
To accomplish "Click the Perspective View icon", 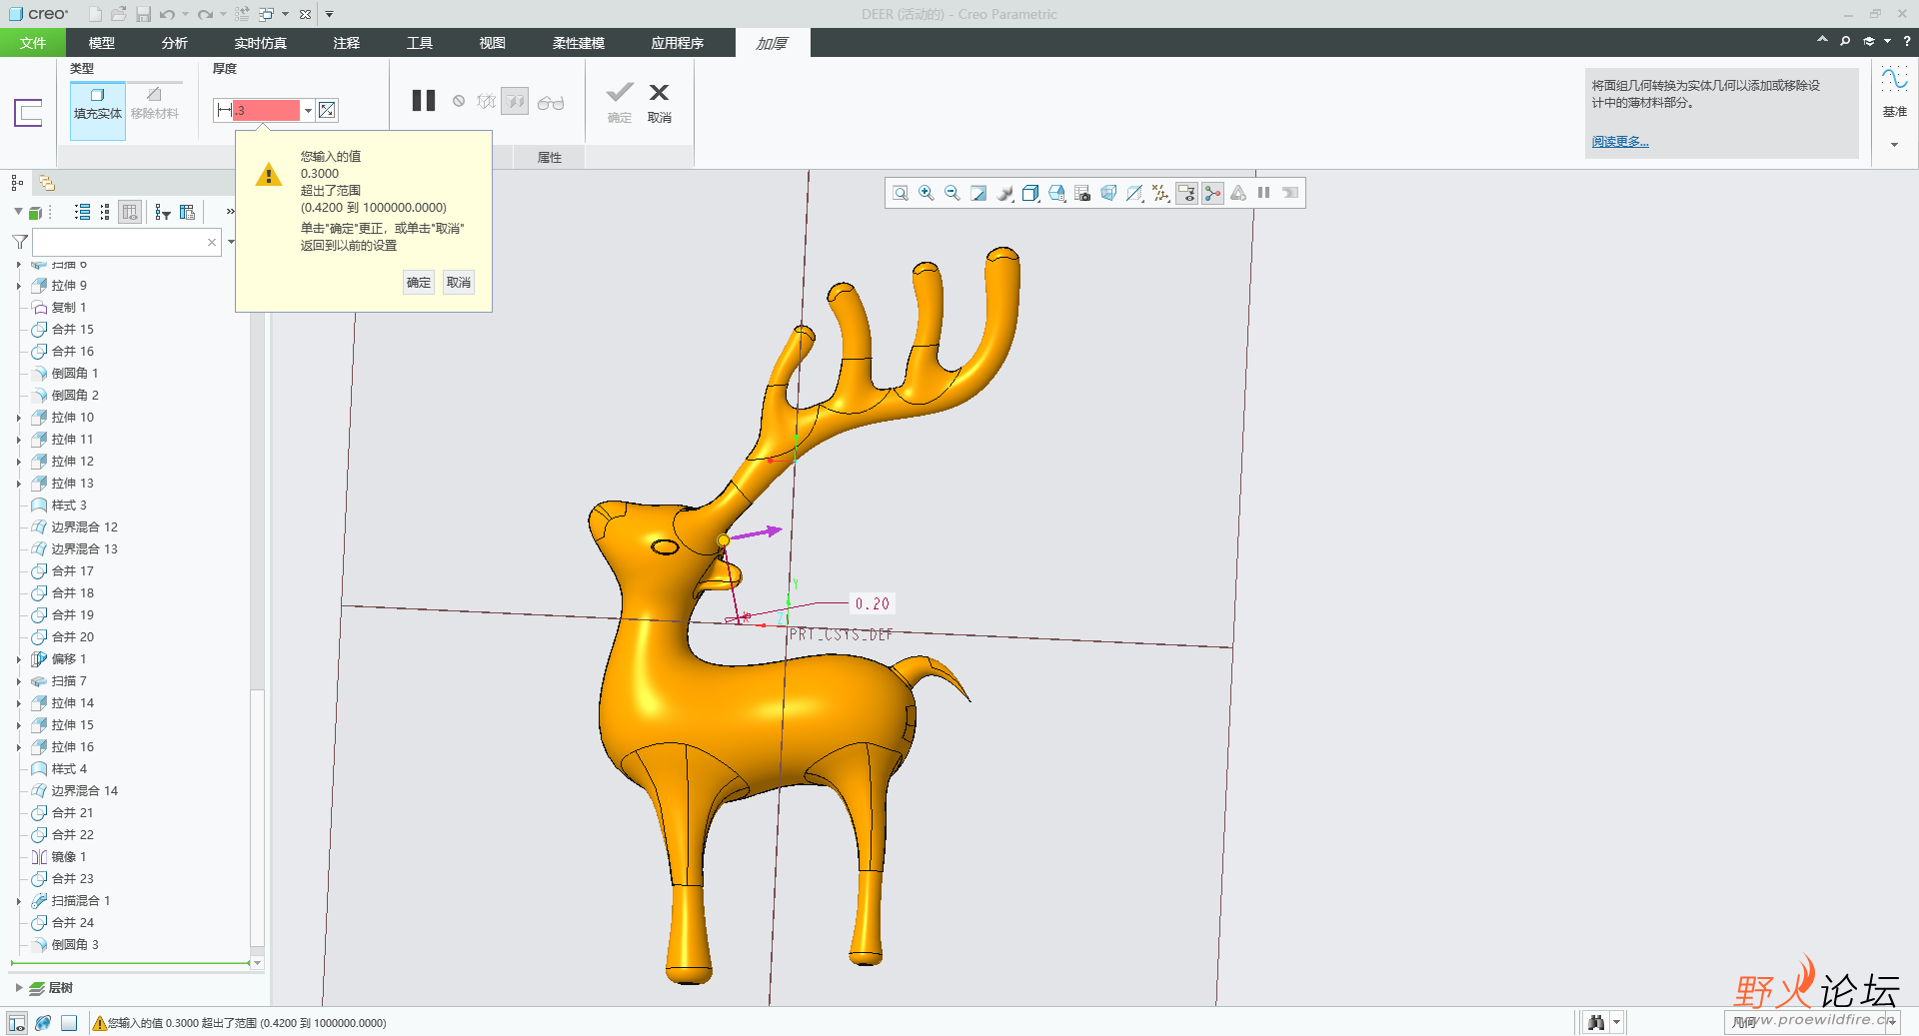I will pyautogui.click(x=1107, y=193).
